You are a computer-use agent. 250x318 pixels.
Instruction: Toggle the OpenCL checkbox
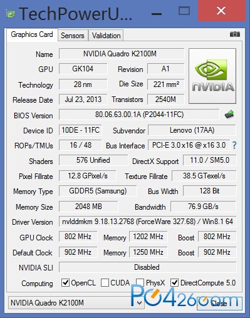click(65, 283)
